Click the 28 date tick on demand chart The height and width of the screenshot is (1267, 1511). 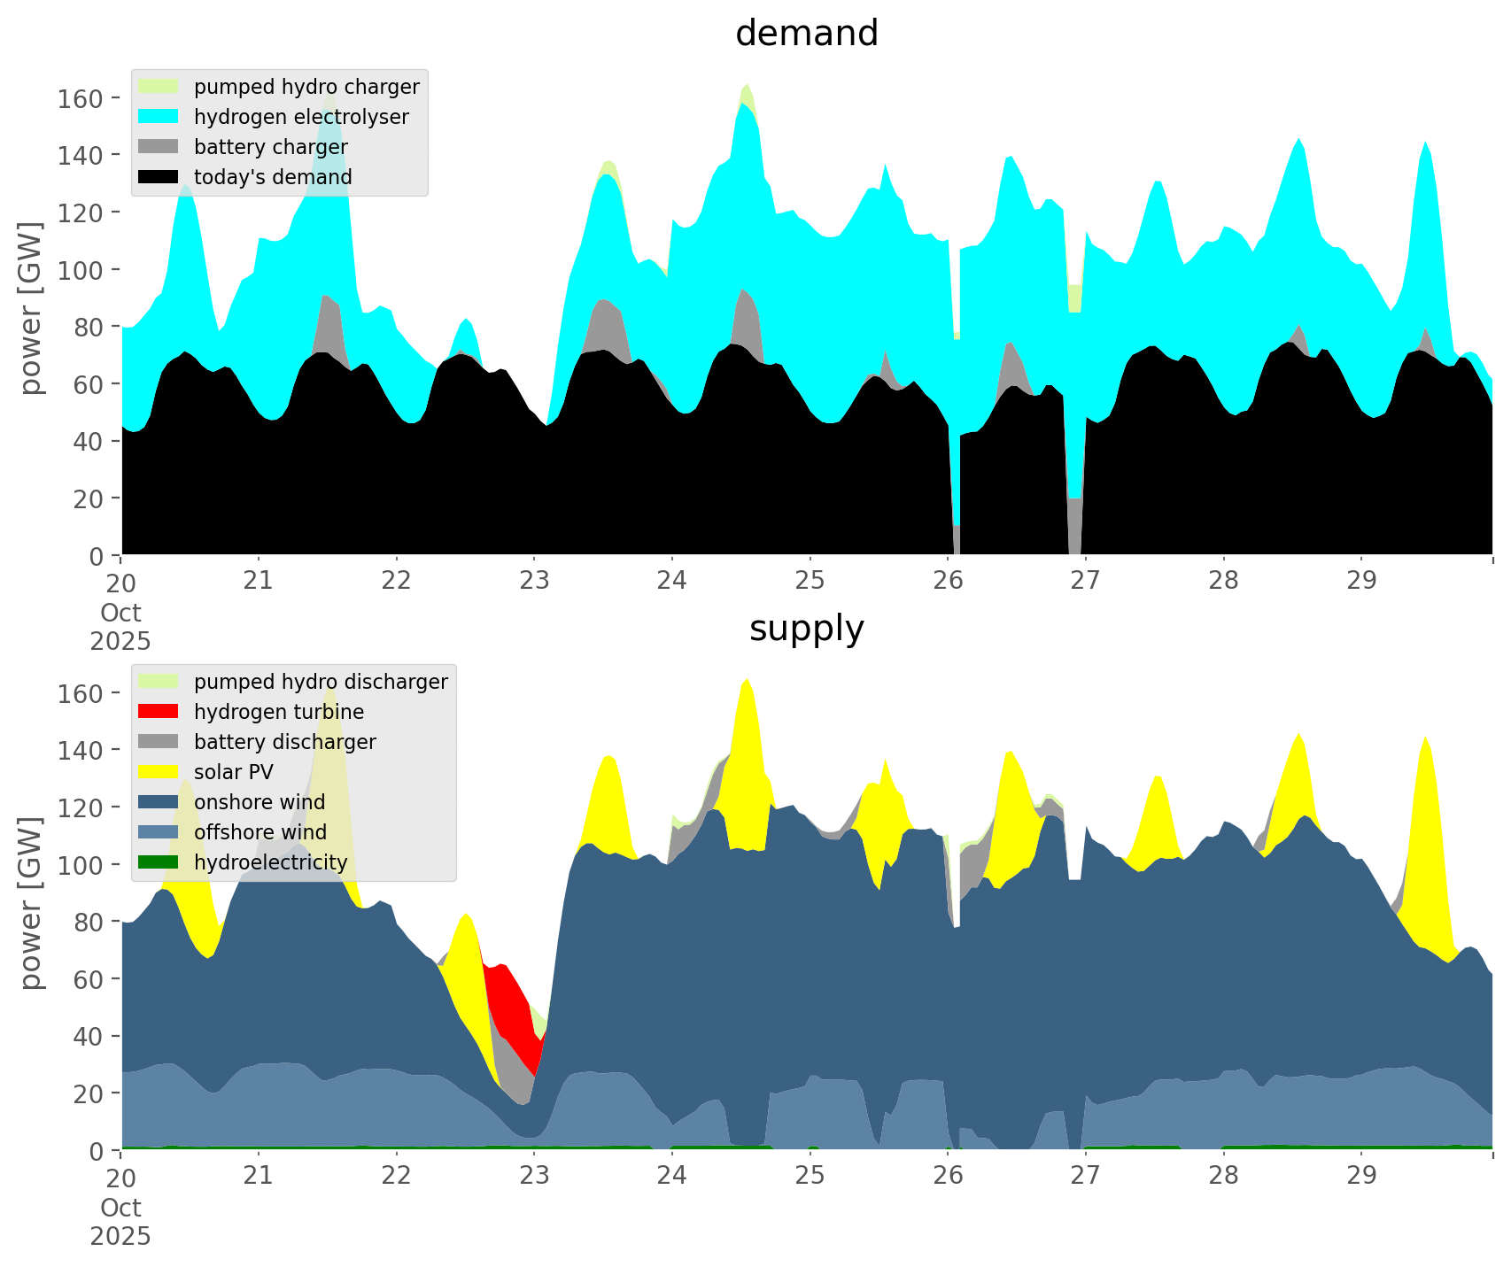1223,581
